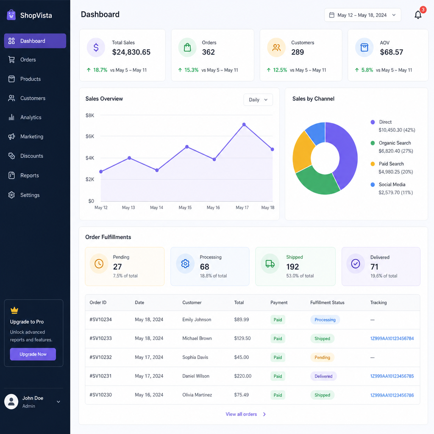This screenshot has width=434, height=434.
Task: Click the Pending status badge for #SV10232
Action: coord(322,357)
